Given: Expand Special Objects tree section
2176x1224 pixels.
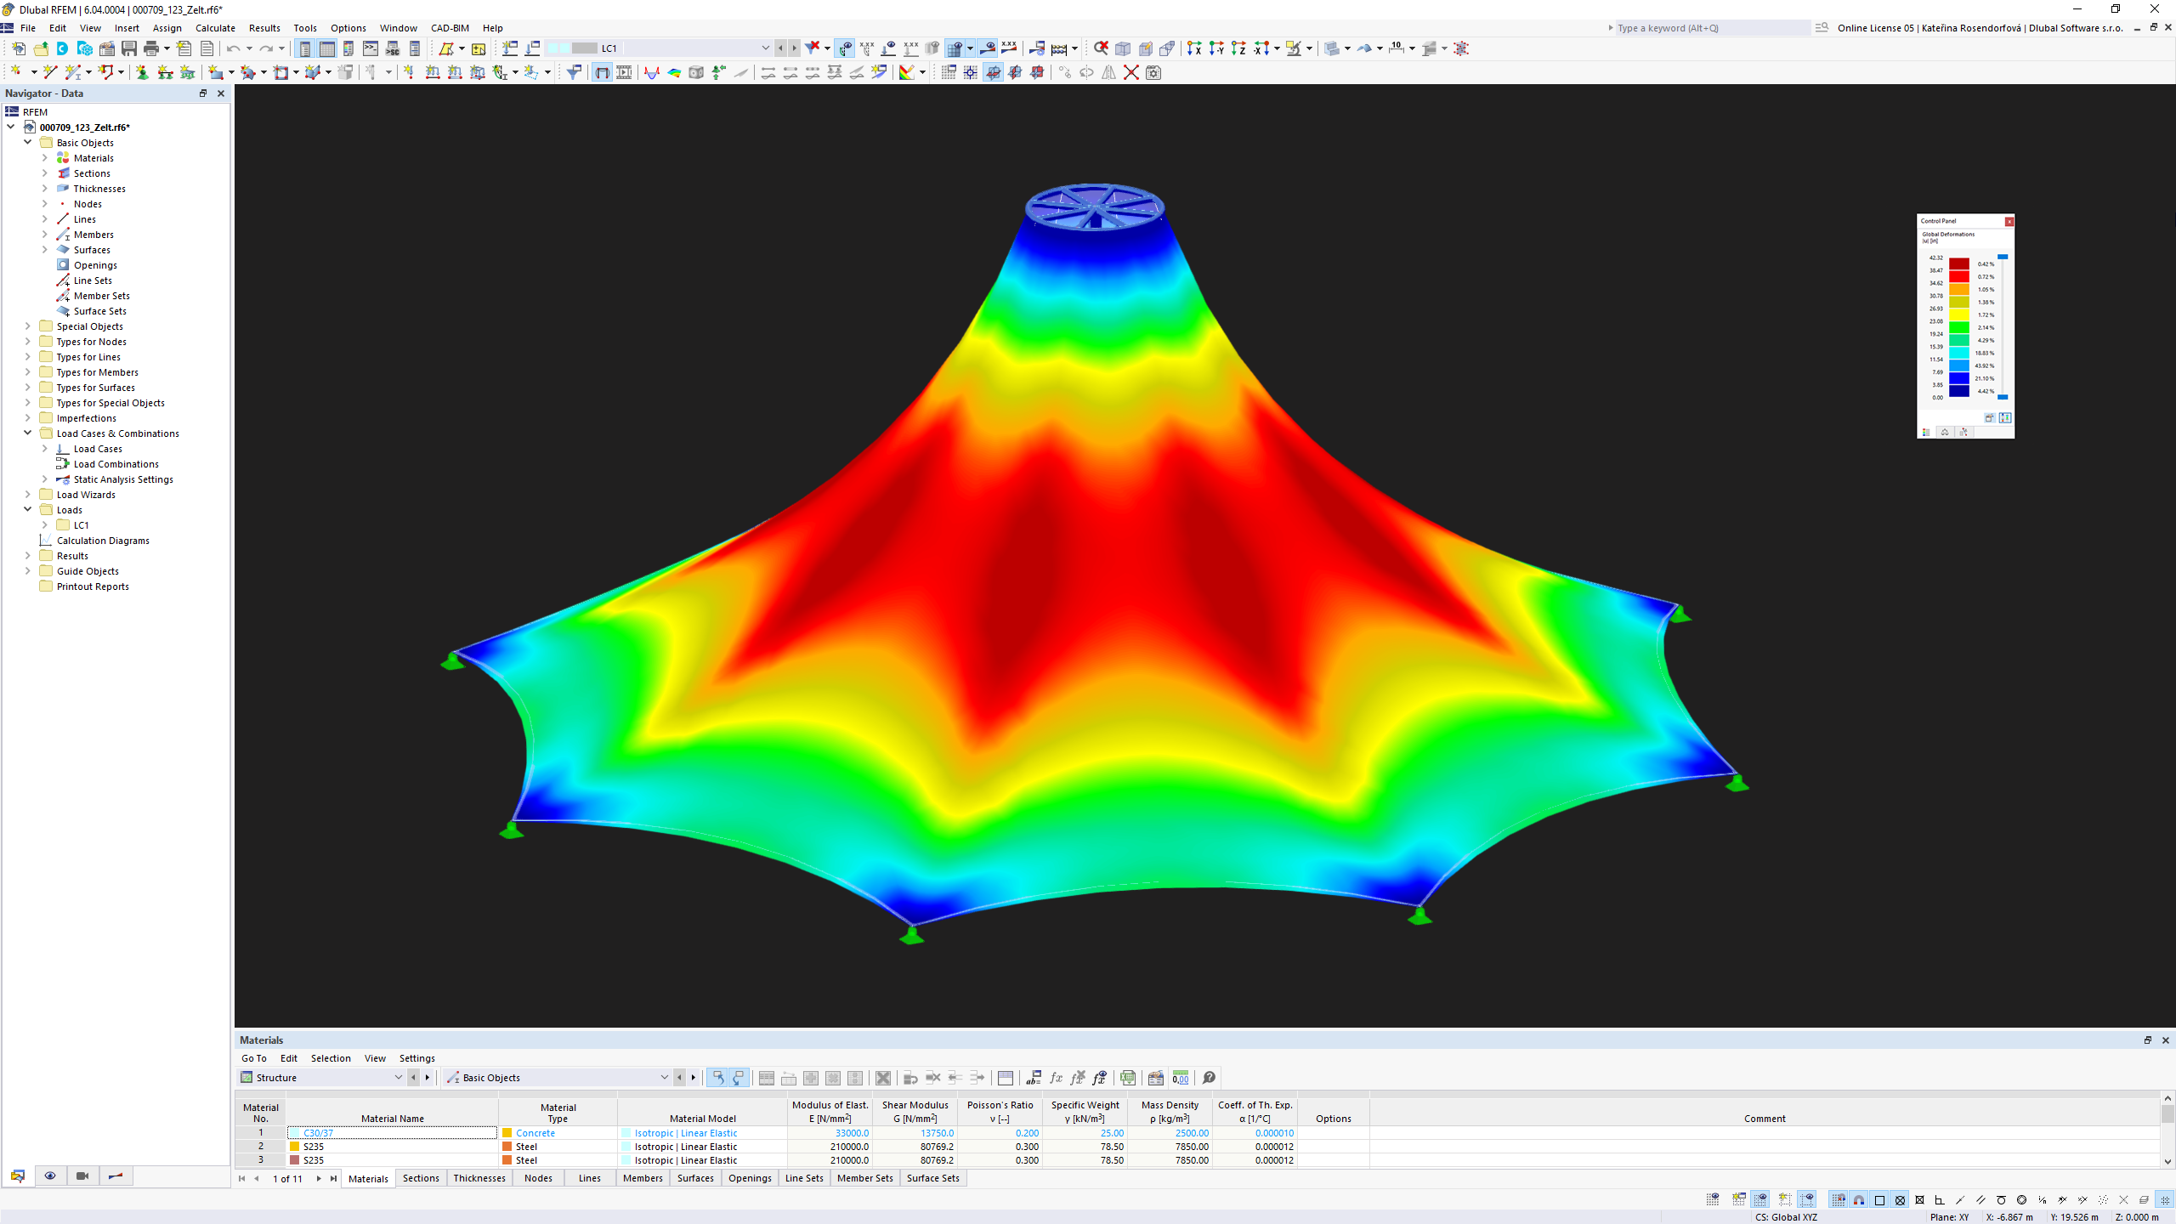Looking at the screenshot, I should 28,326.
